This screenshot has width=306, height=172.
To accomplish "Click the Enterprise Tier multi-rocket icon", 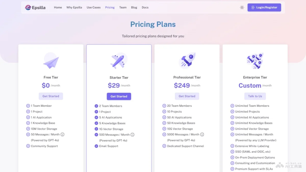I will tap(255, 61).
